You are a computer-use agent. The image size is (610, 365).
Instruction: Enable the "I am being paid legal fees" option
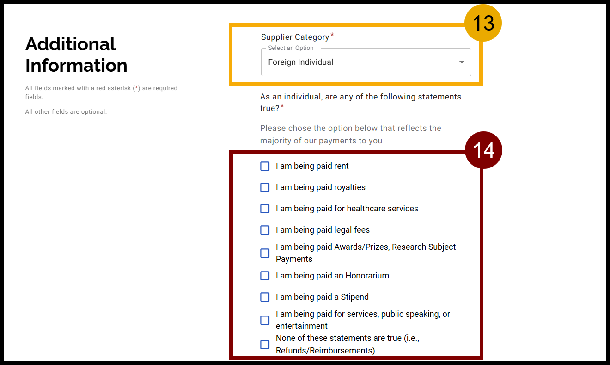(x=264, y=229)
